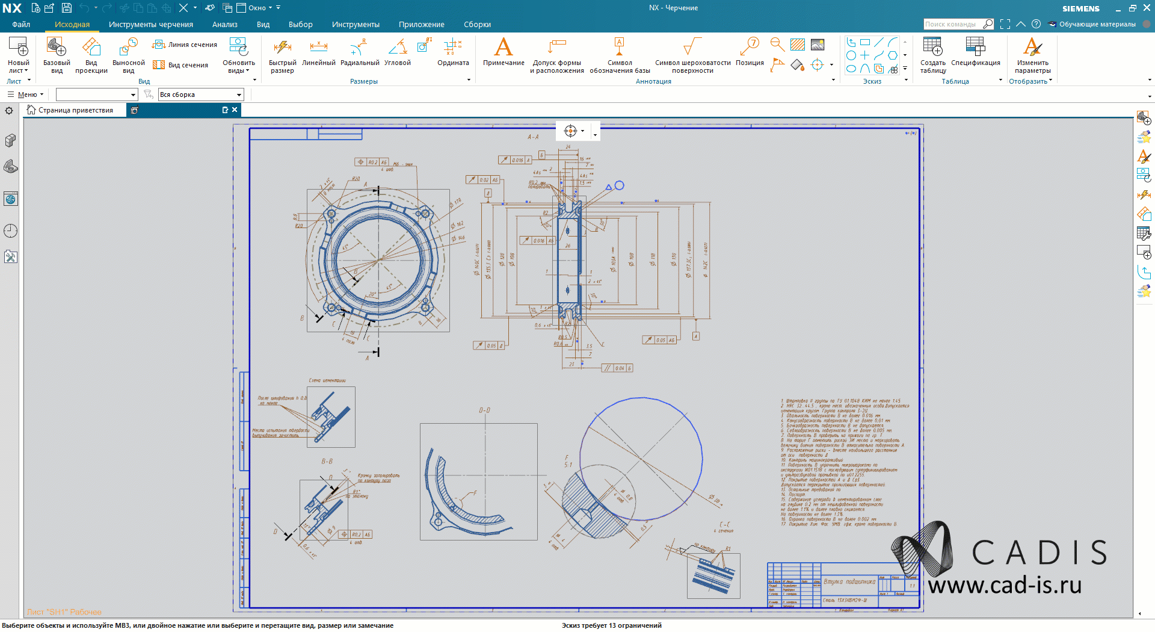The width and height of the screenshot is (1155, 632).
Task: Select the sketch rectangle tool
Action: click(x=865, y=42)
